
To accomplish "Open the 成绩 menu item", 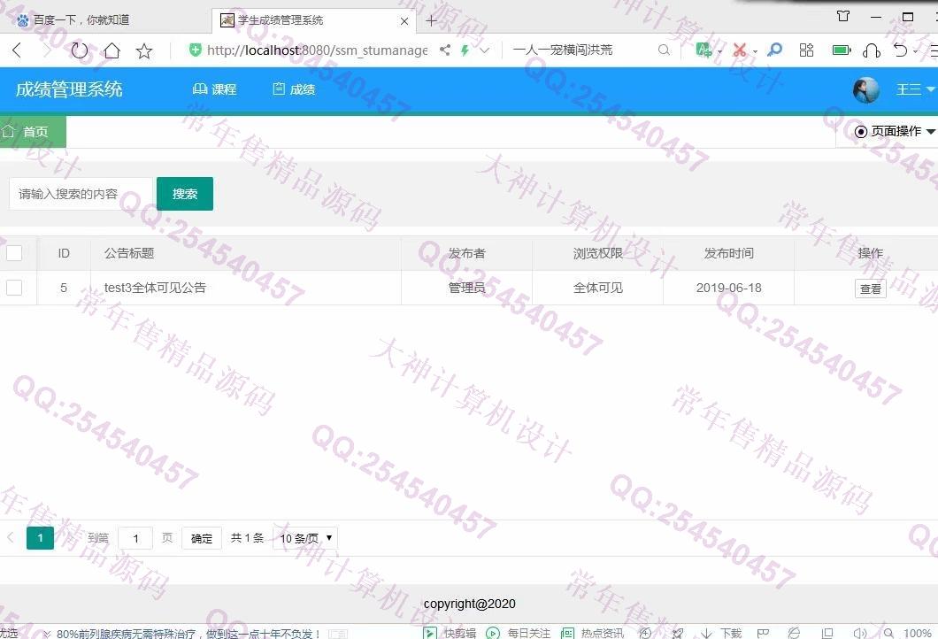I will [x=294, y=89].
